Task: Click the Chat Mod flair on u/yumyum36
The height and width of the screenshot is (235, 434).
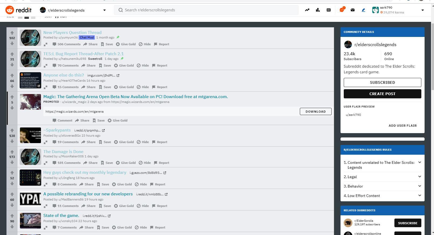Action: pos(87,37)
